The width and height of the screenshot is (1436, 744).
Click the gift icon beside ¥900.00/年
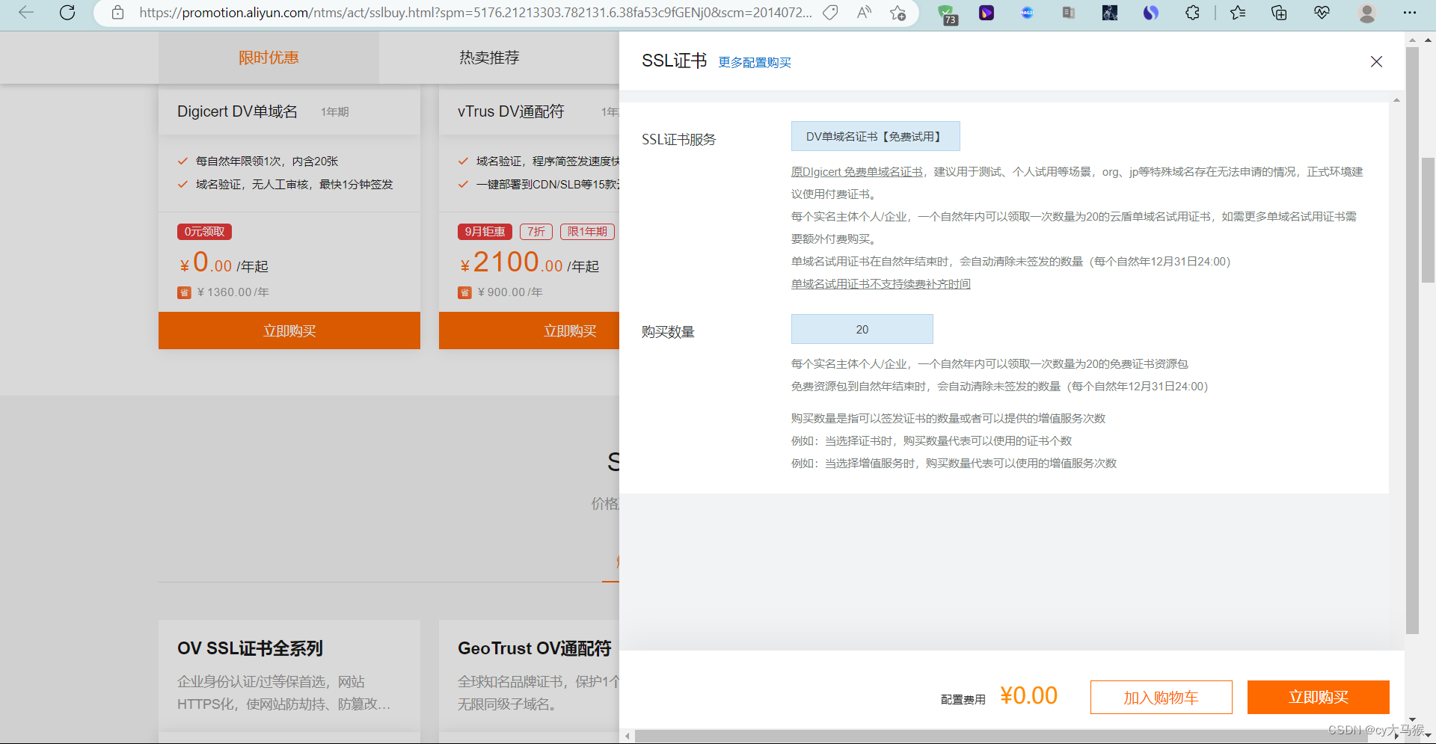[464, 292]
